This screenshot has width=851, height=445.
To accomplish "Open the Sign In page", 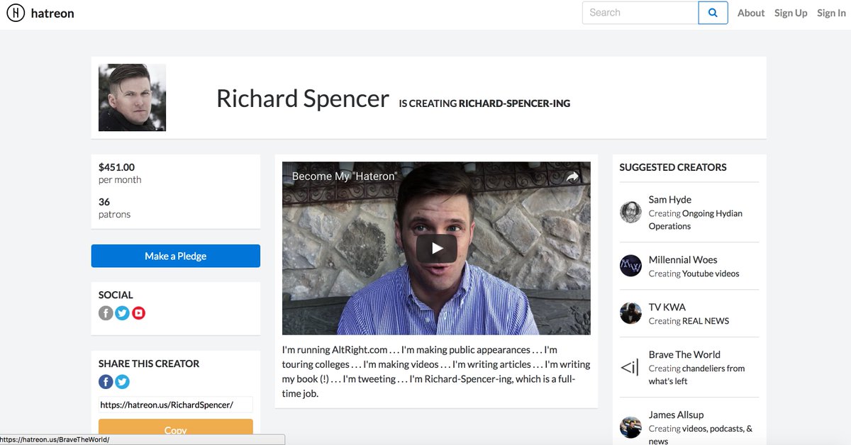I will [831, 13].
